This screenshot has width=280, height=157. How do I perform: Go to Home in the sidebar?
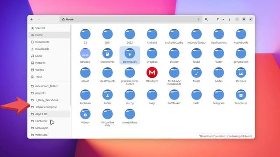pos(49,35)
